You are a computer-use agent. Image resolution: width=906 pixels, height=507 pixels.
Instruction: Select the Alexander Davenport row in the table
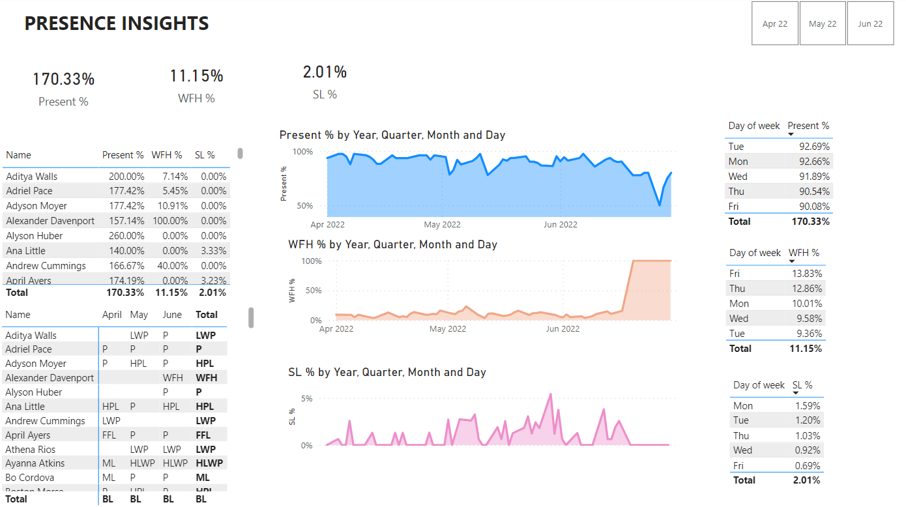50,220
